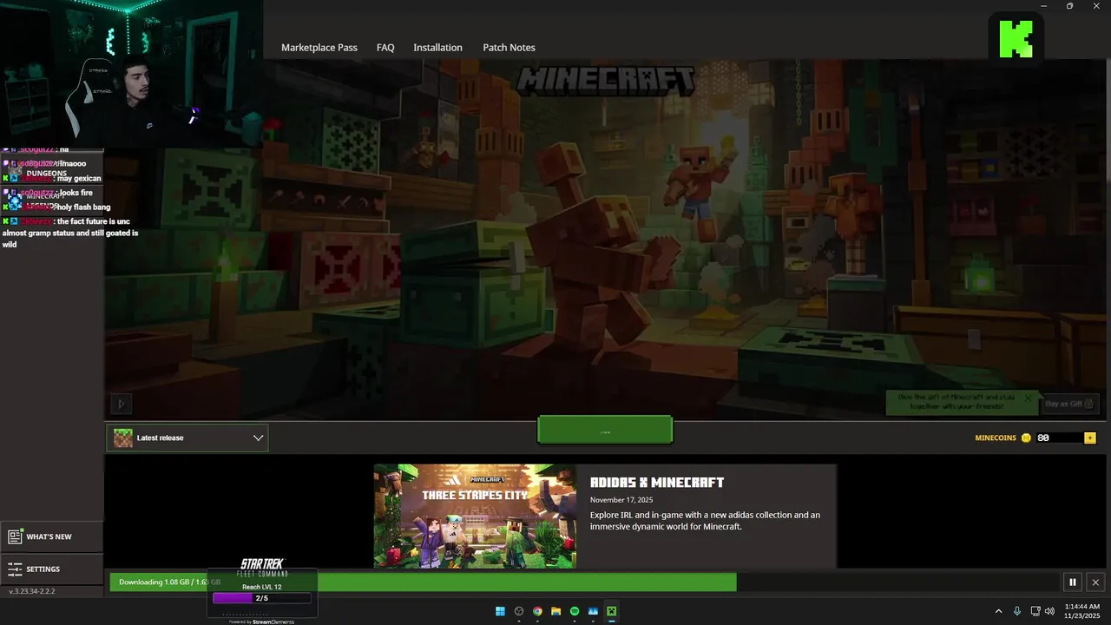Open the Minecraft Launcher taskbar icon
The width and height of the screenshot is (1111, 625).
tap(612, 611)
